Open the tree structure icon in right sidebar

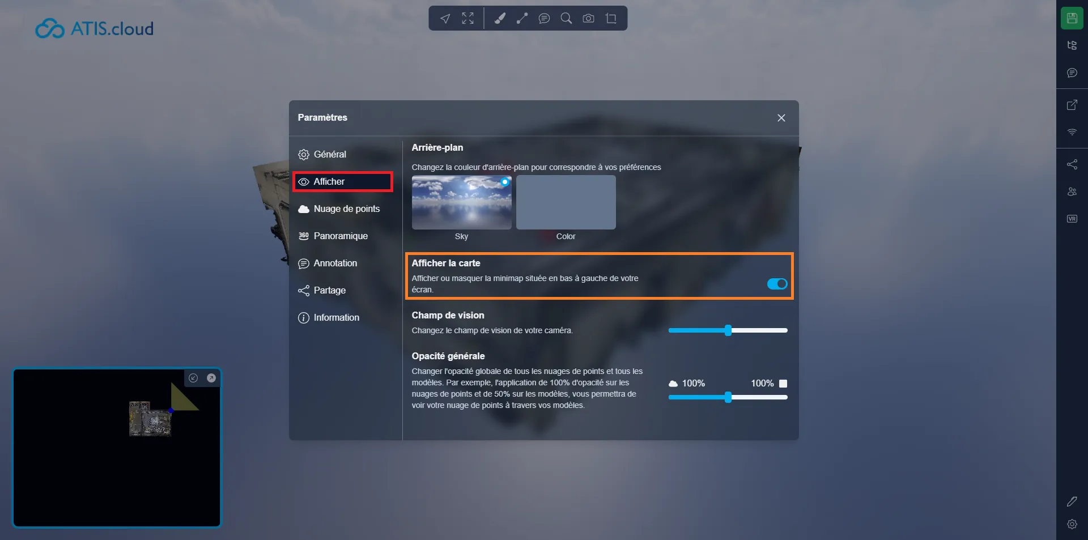pos(1072,45)
